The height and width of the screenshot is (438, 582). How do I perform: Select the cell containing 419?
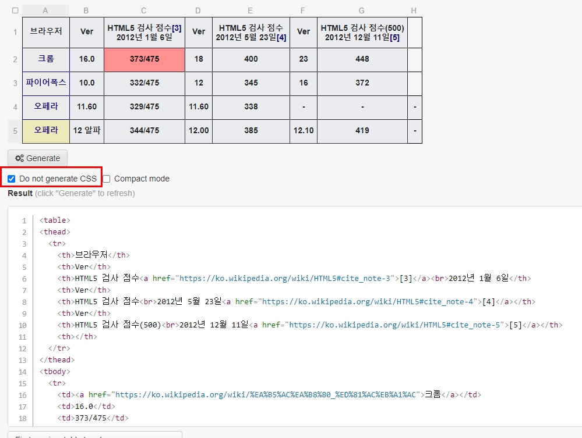point(362,131)
